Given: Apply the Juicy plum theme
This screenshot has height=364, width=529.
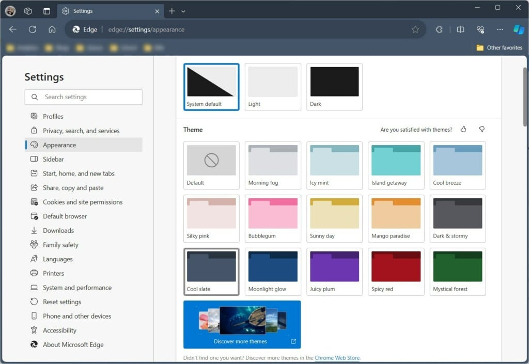Looking at the screenshot, I should coord(334,272).
